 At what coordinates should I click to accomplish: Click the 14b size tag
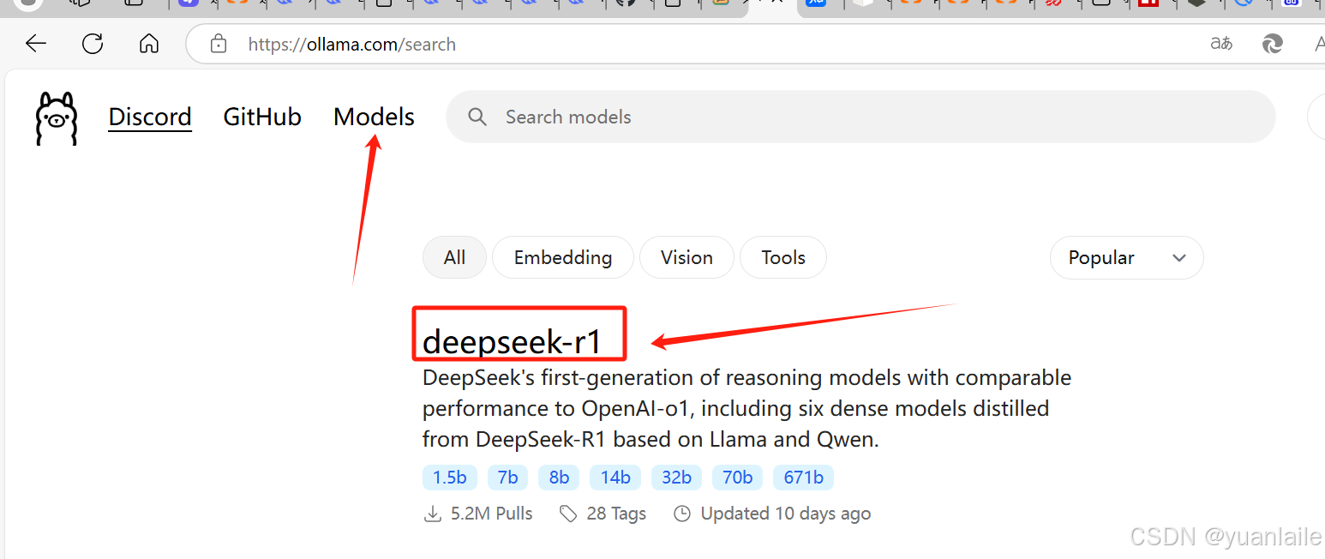click(x=615, y=478)
